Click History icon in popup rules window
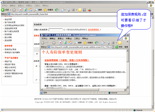The image size is (155, 112). pyautogui.click(x=97, y=43)
